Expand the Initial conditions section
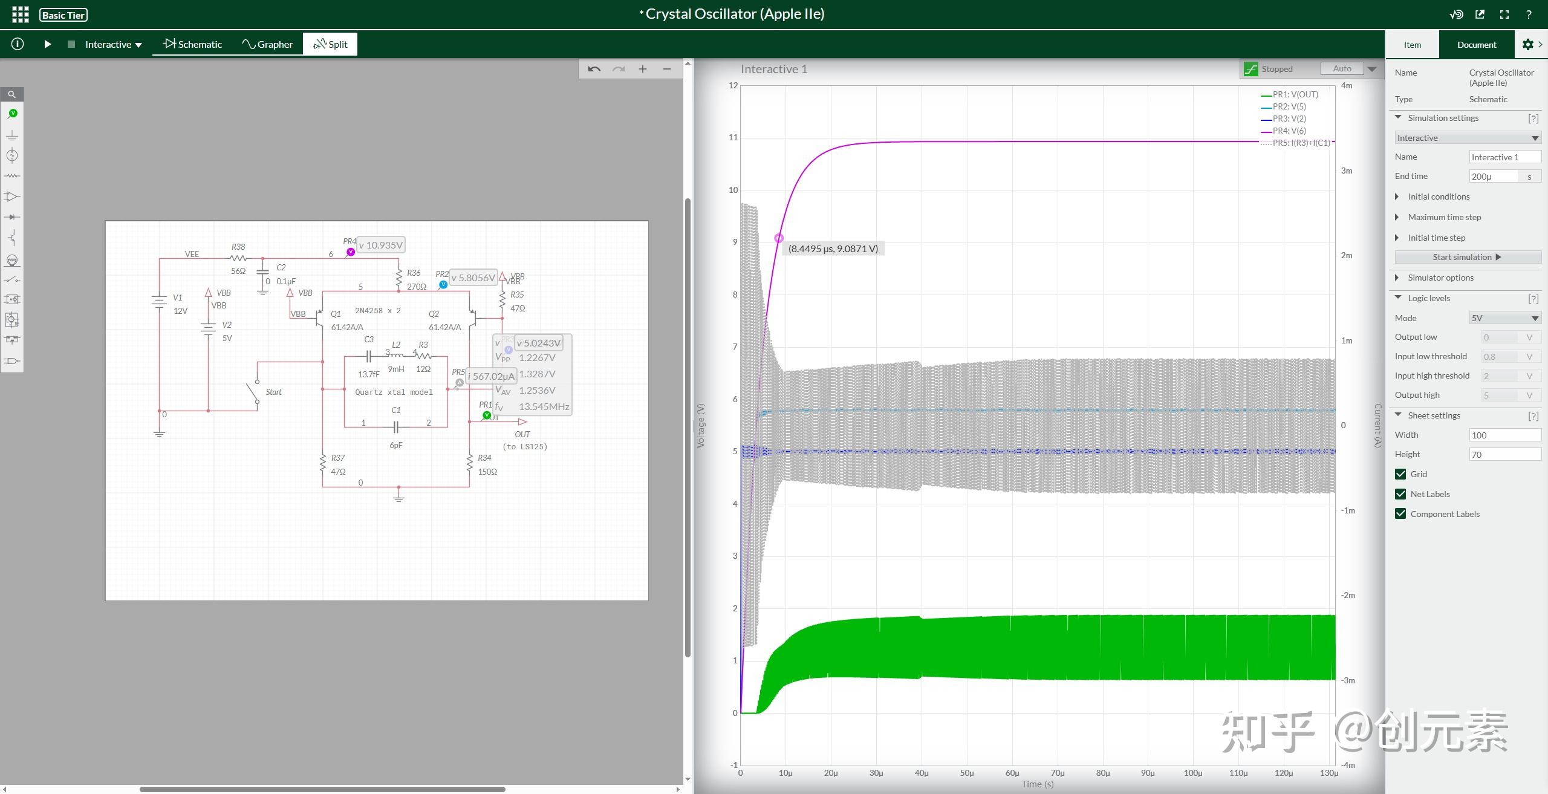The width and height of the screenshot is (1548, 794). (1438, 197)
